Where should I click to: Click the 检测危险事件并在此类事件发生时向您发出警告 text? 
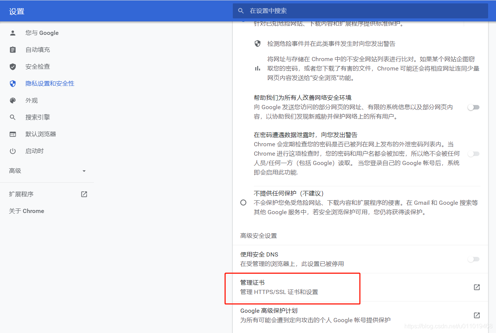click(331, 44)
